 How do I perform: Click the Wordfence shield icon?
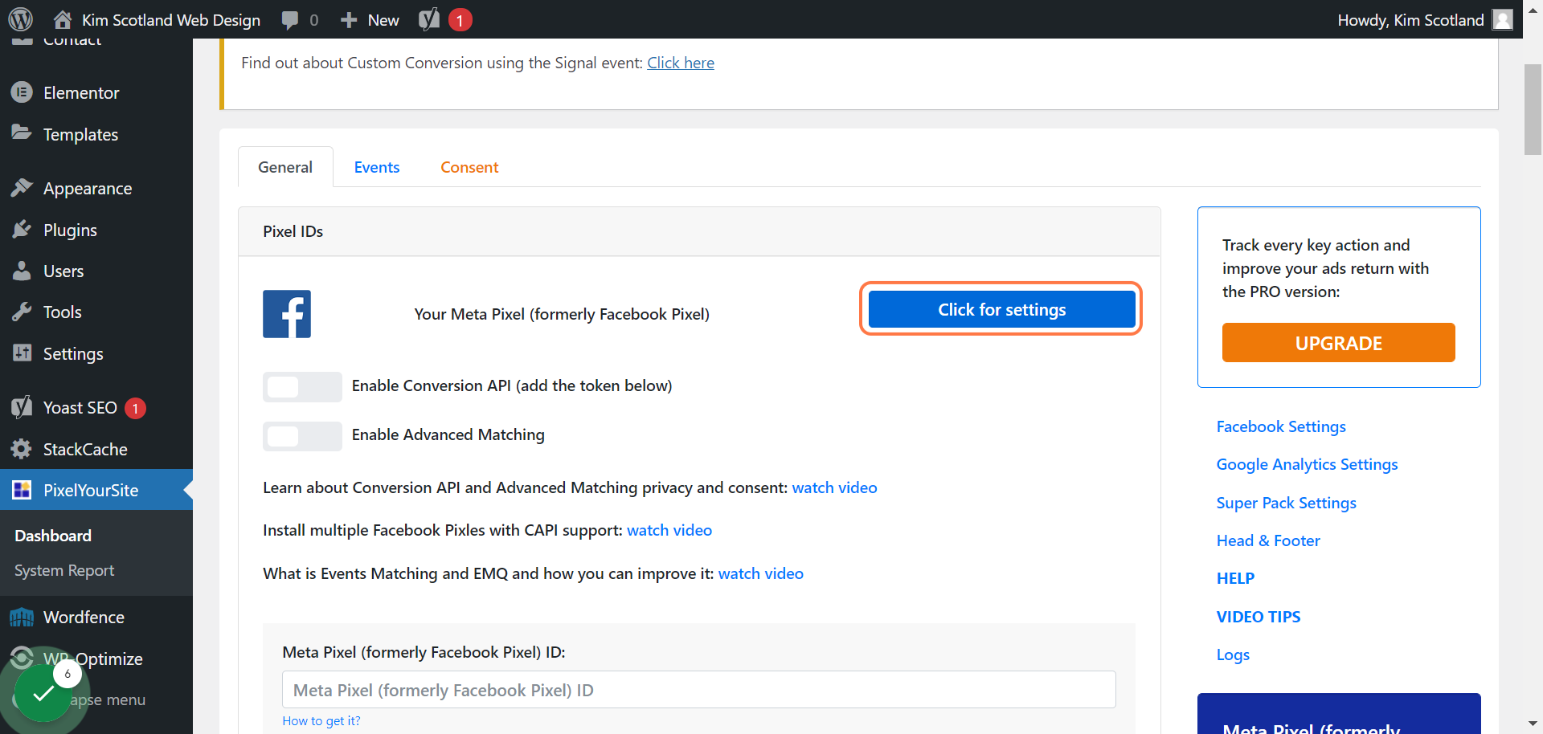pos(22,617)
